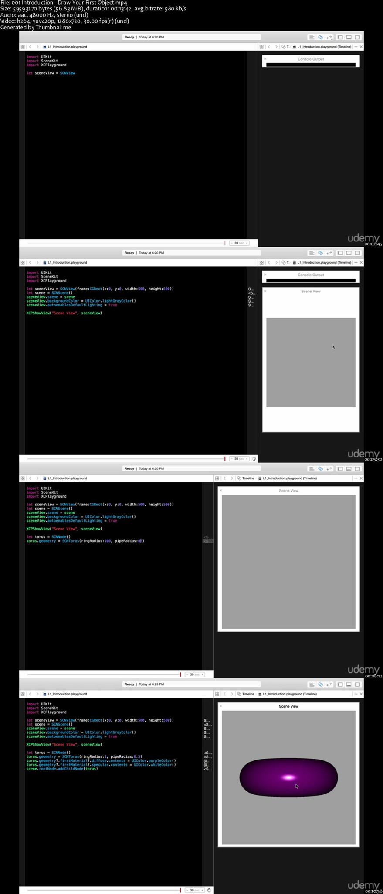Select the Assistant editor icon in first frame
The height and width of the screenshot is (894, 383).
click(320, 38)
